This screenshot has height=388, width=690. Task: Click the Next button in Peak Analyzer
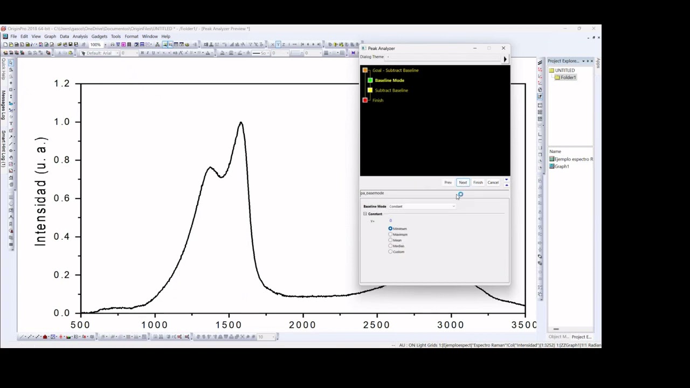point(463,183)
